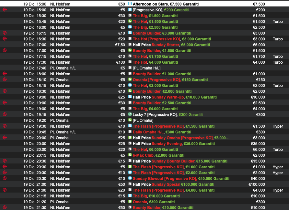Screen dimensions: 289x210
Task: Click the €100.000 prize pool value
Action: (257, 184)
